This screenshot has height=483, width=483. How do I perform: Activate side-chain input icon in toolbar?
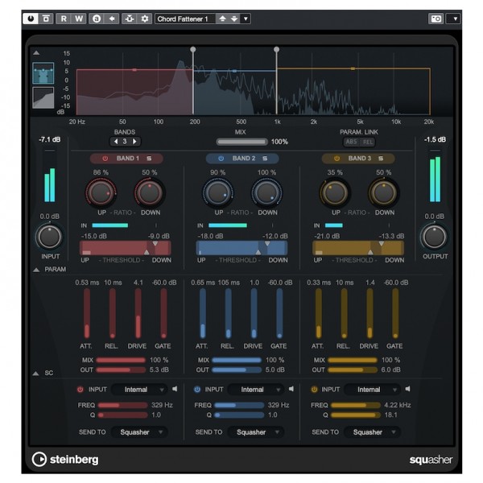(130, 19)
